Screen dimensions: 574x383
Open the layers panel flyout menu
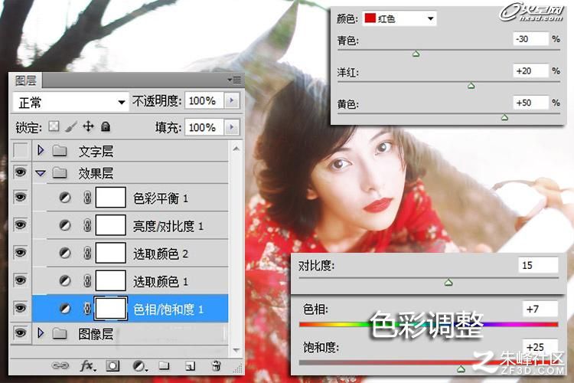pos(234,80)
